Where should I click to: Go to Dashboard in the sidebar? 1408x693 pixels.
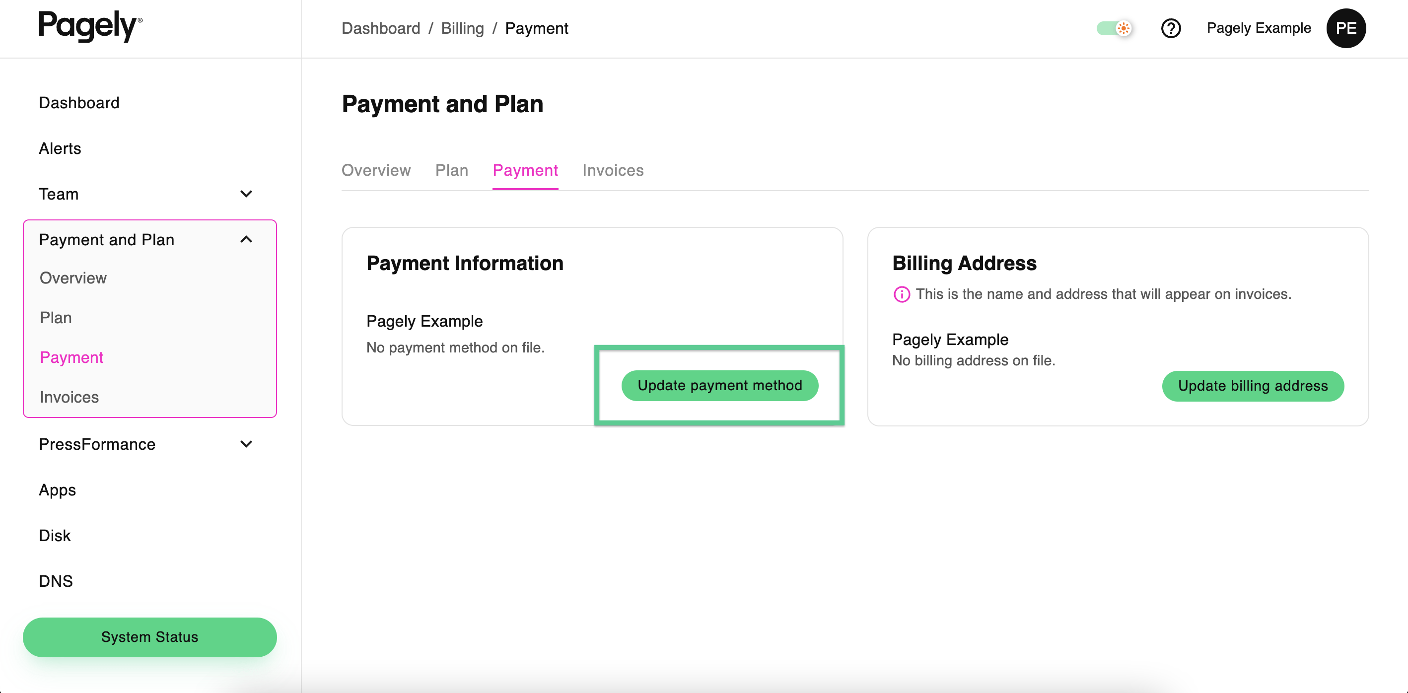point(79,103)
